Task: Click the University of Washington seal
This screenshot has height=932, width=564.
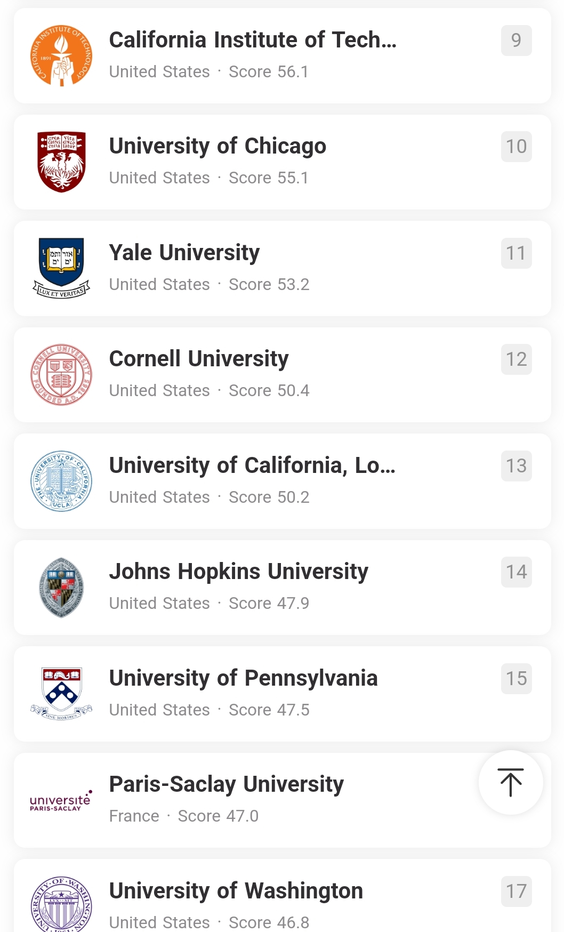Action: tap(61, 904)
